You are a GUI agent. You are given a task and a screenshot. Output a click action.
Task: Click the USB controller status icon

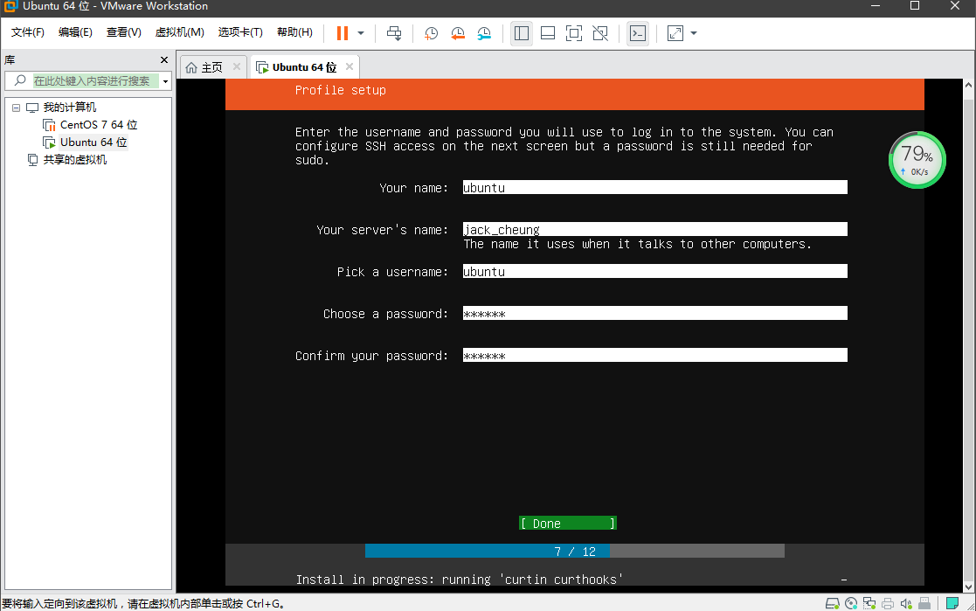[924, 603]
